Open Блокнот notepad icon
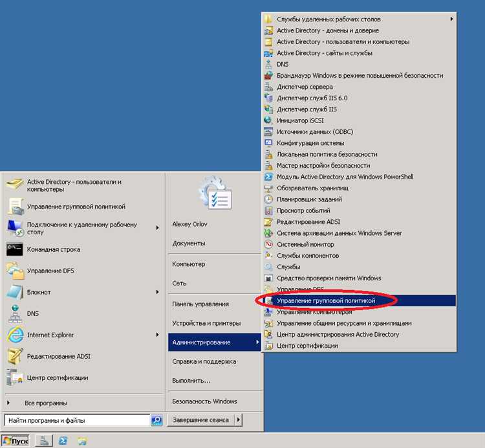This screenshot has height=448, width=485. (15, 292)
